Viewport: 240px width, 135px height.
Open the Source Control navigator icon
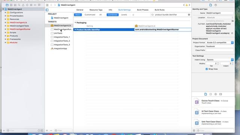[x=11, y=5]
